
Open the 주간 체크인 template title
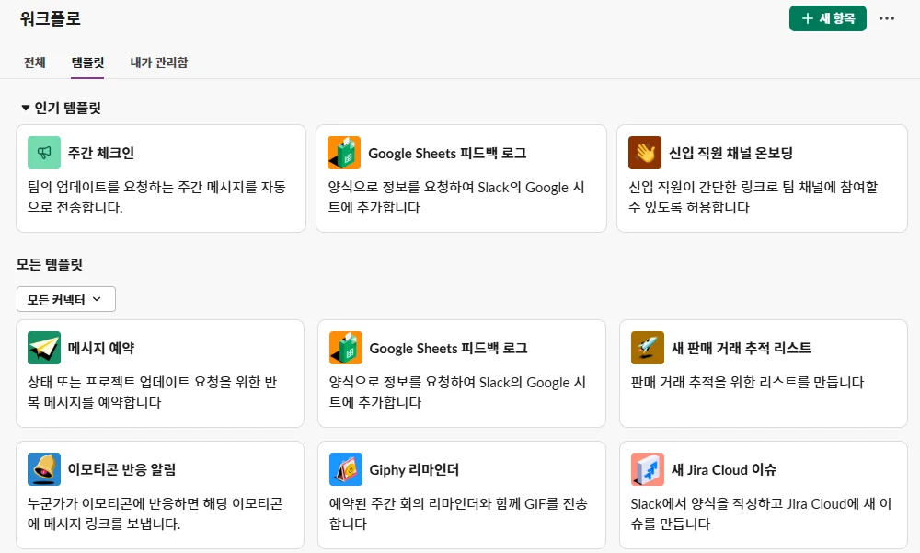point(101,153)
